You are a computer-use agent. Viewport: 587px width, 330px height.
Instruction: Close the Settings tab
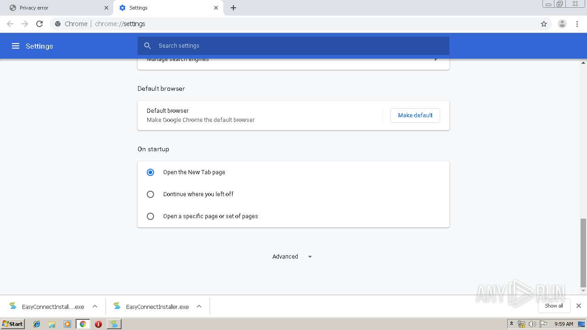pyautogui.click(x=216, y=8)
